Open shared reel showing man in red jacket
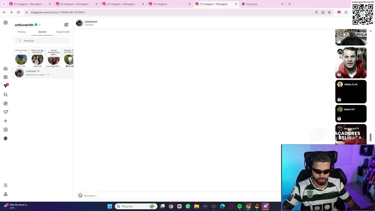The height and width of the screenshot is (211, 375). click(351, 63)
